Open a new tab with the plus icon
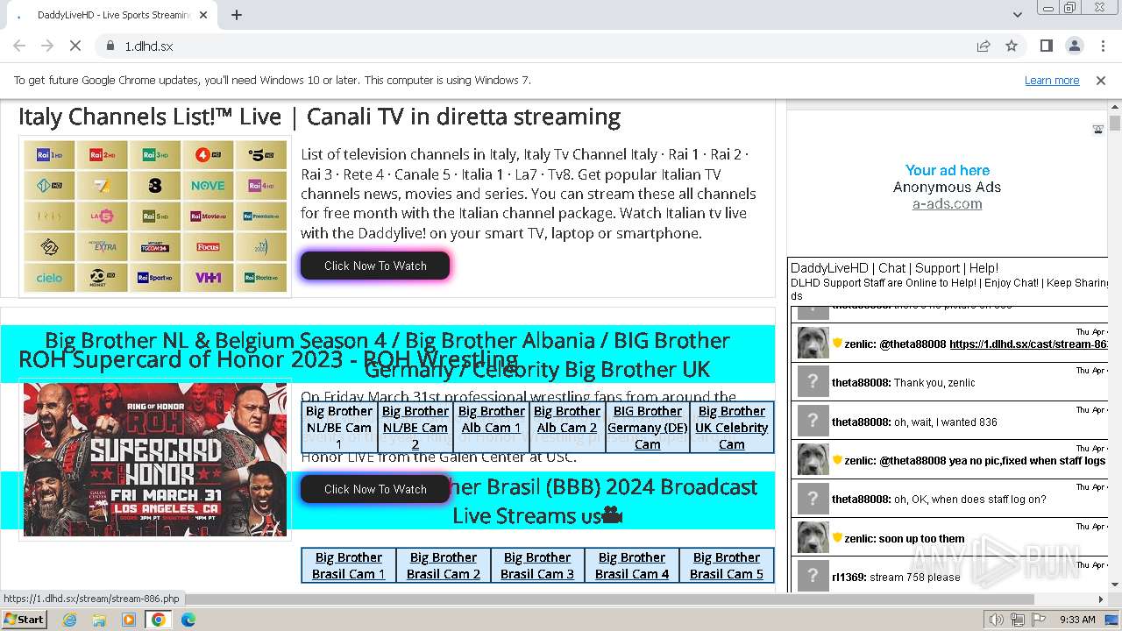Image resolution: width=1122 pixels, height=631 pixels. [237, 15]
